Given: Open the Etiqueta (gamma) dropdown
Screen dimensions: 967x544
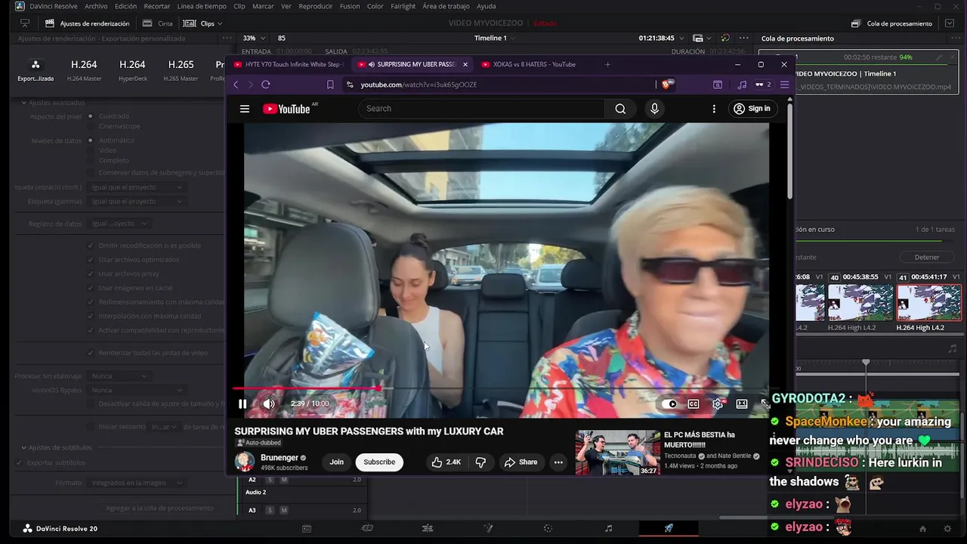Looking at the screenshot, I should click(137, 202).
